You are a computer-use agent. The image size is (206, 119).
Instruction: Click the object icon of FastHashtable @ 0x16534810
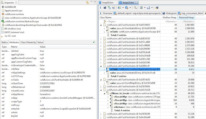click(x=104, y=25)
